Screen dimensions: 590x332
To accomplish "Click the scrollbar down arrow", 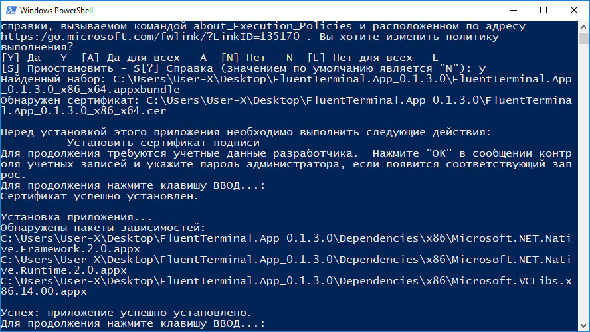I will click(583, 326).
